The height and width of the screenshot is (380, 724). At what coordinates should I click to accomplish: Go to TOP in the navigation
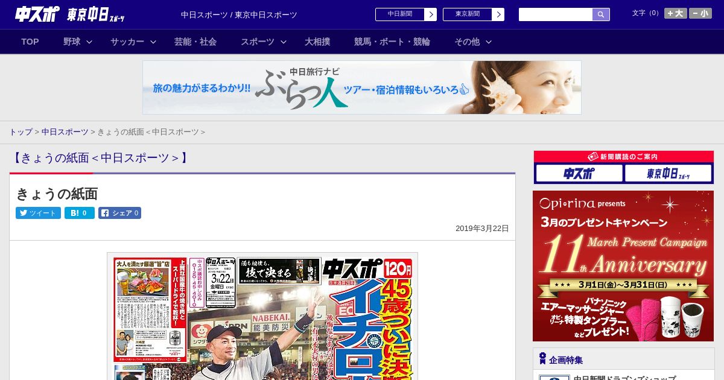tap(30, 42)
